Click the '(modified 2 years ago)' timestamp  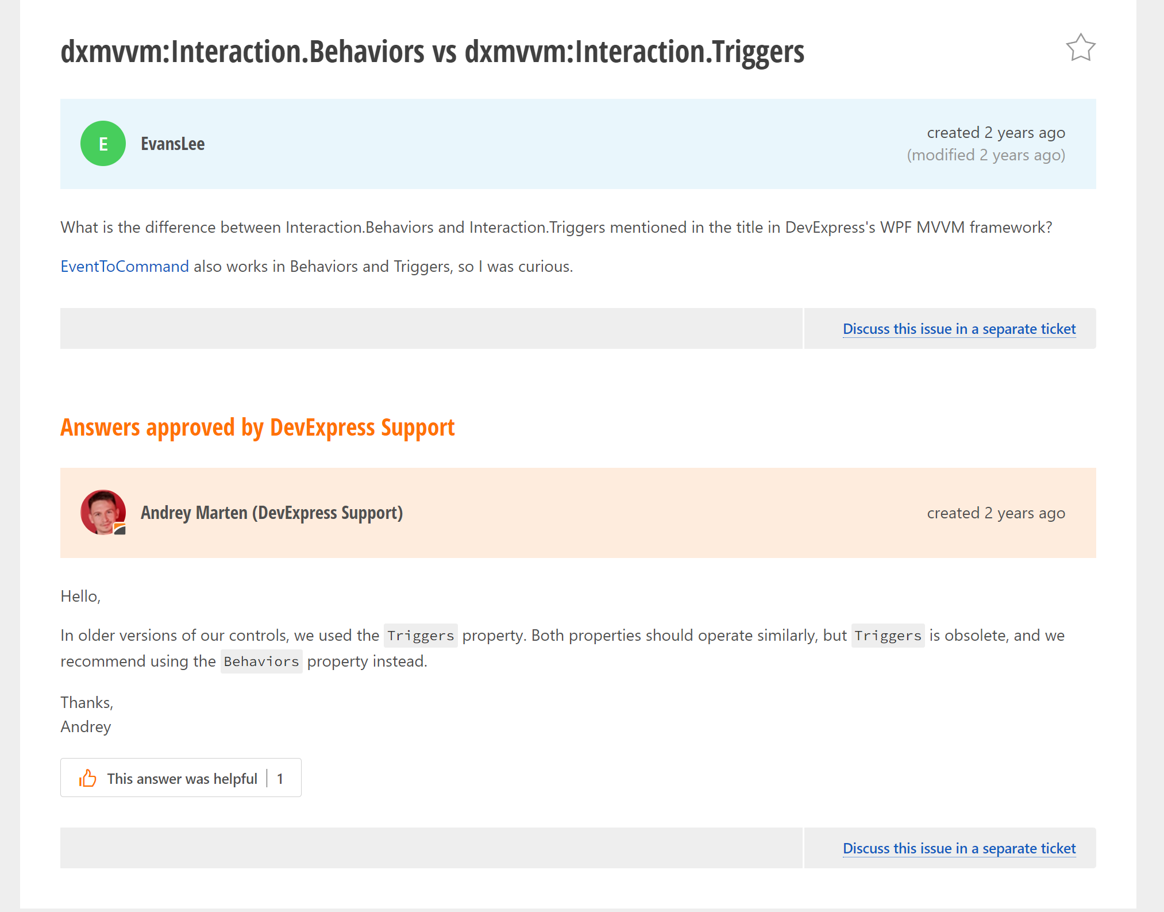[986, 155]
